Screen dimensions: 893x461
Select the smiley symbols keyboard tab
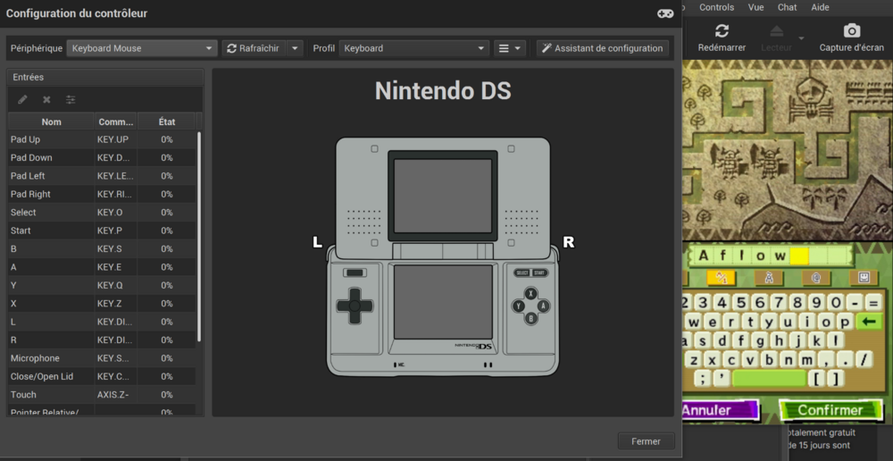[x=863, y=278]
